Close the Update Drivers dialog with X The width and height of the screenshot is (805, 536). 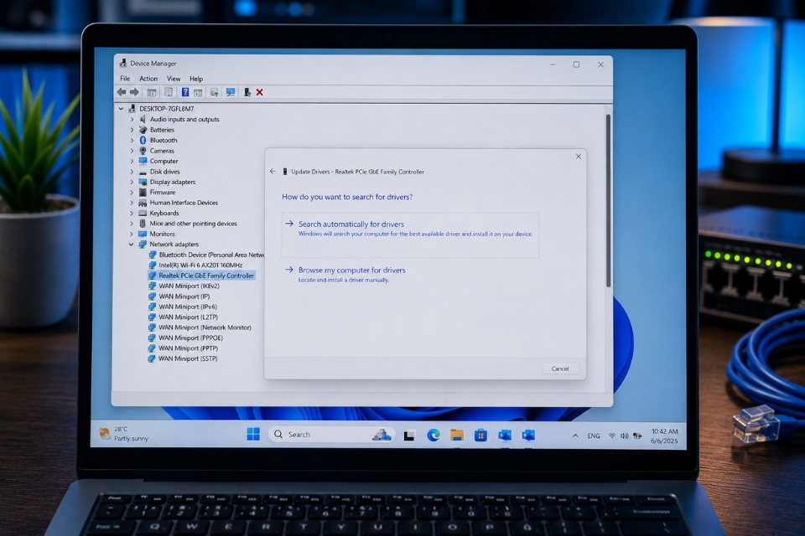coord(578,157)
